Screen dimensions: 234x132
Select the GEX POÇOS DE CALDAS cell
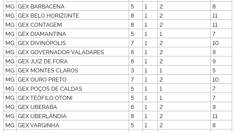coord(73,89)
